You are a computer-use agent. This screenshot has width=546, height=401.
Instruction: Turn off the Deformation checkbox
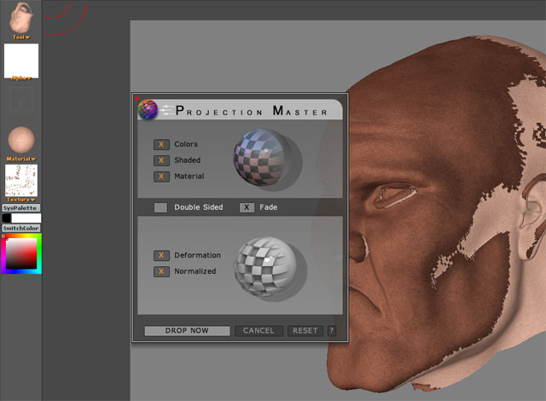click(161, 255)
